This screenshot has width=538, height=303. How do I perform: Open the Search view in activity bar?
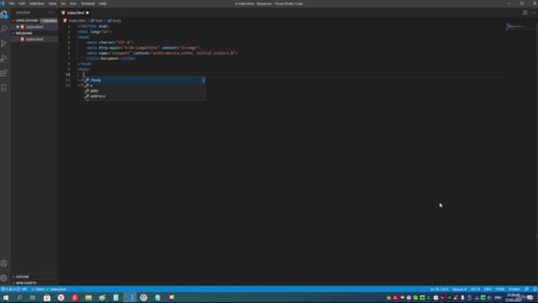4,29
